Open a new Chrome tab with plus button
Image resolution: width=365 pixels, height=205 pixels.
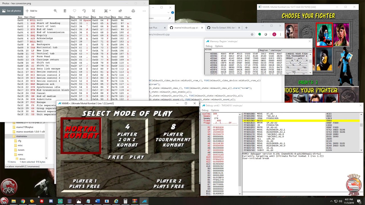[x=246, y=28]
